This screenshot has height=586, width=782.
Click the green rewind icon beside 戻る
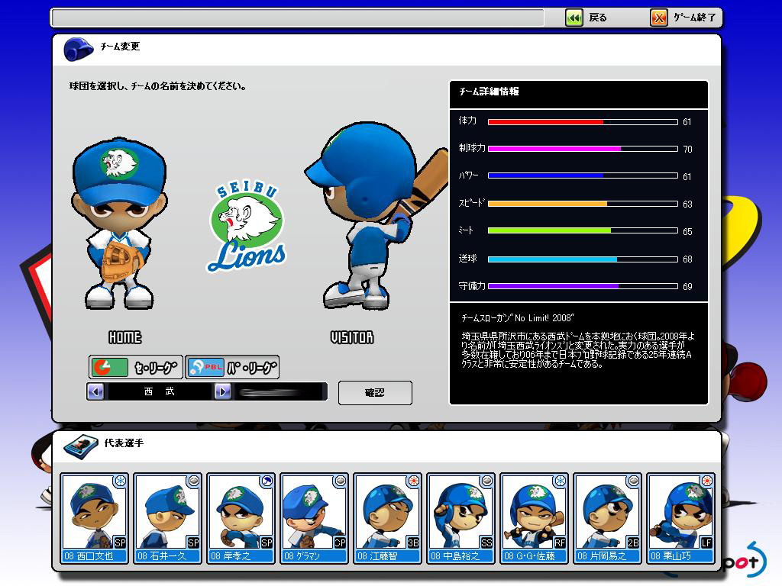tap(574, 18)
